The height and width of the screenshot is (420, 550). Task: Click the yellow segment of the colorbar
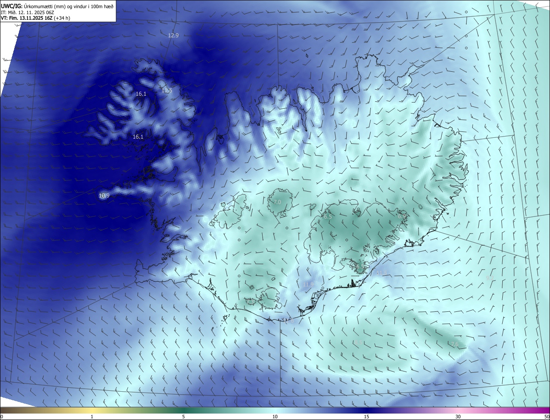(92, 410)
